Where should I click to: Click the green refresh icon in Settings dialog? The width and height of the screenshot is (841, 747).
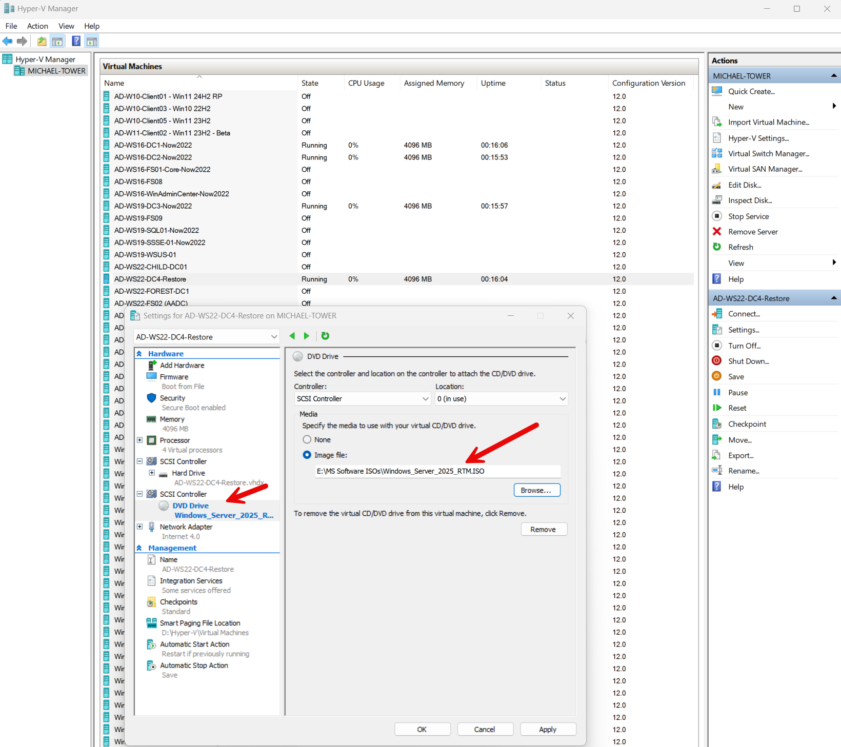[325, 336]
